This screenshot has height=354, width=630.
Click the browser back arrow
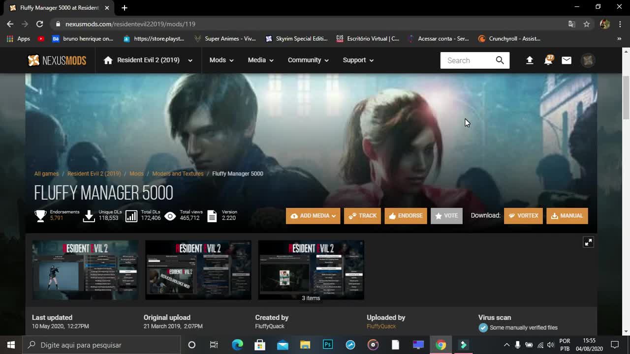pos(10,24)
